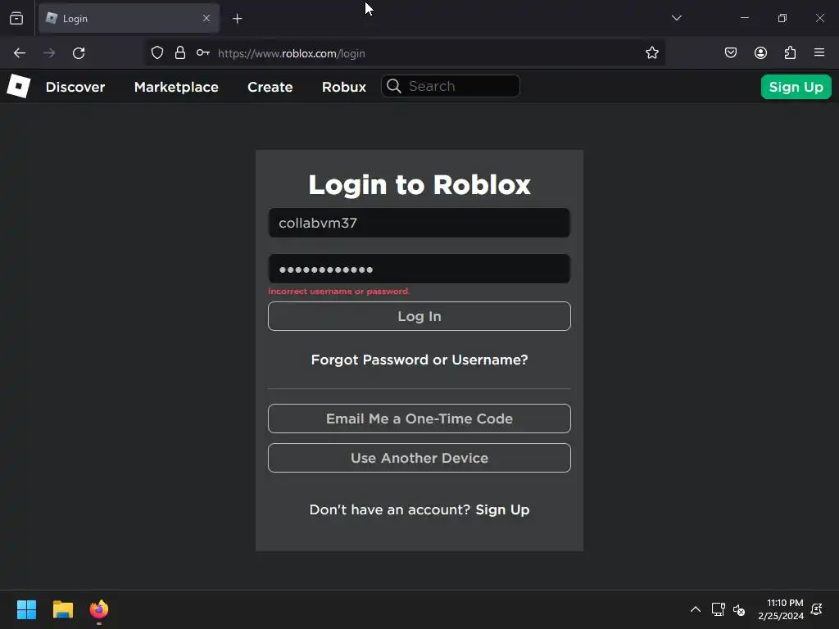This screenshot has height=629, width=839.
Task: Open the Marketplace menu item
Action: pyautogui.click(x=176, y=87)
